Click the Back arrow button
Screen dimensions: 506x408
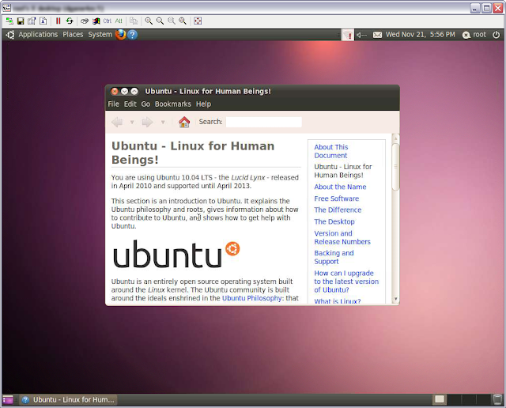coord(117,122)
